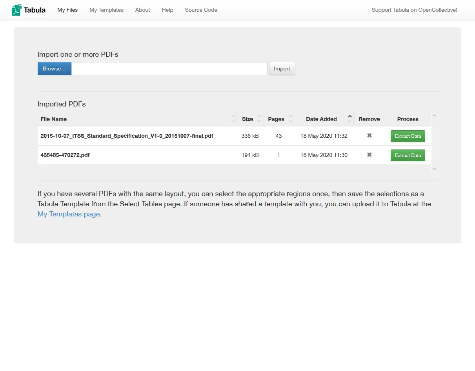This screenshot has width=475, height=371.
Task: Open the Help page
Action: pyautogui.click(x=167, y=10)
